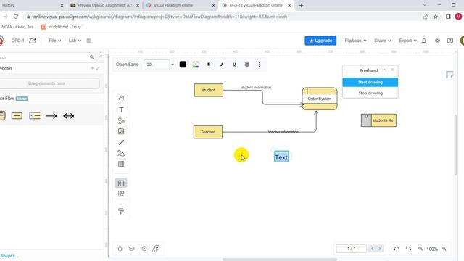Switch to Preview Upload Assignment tab

point(104,5)
